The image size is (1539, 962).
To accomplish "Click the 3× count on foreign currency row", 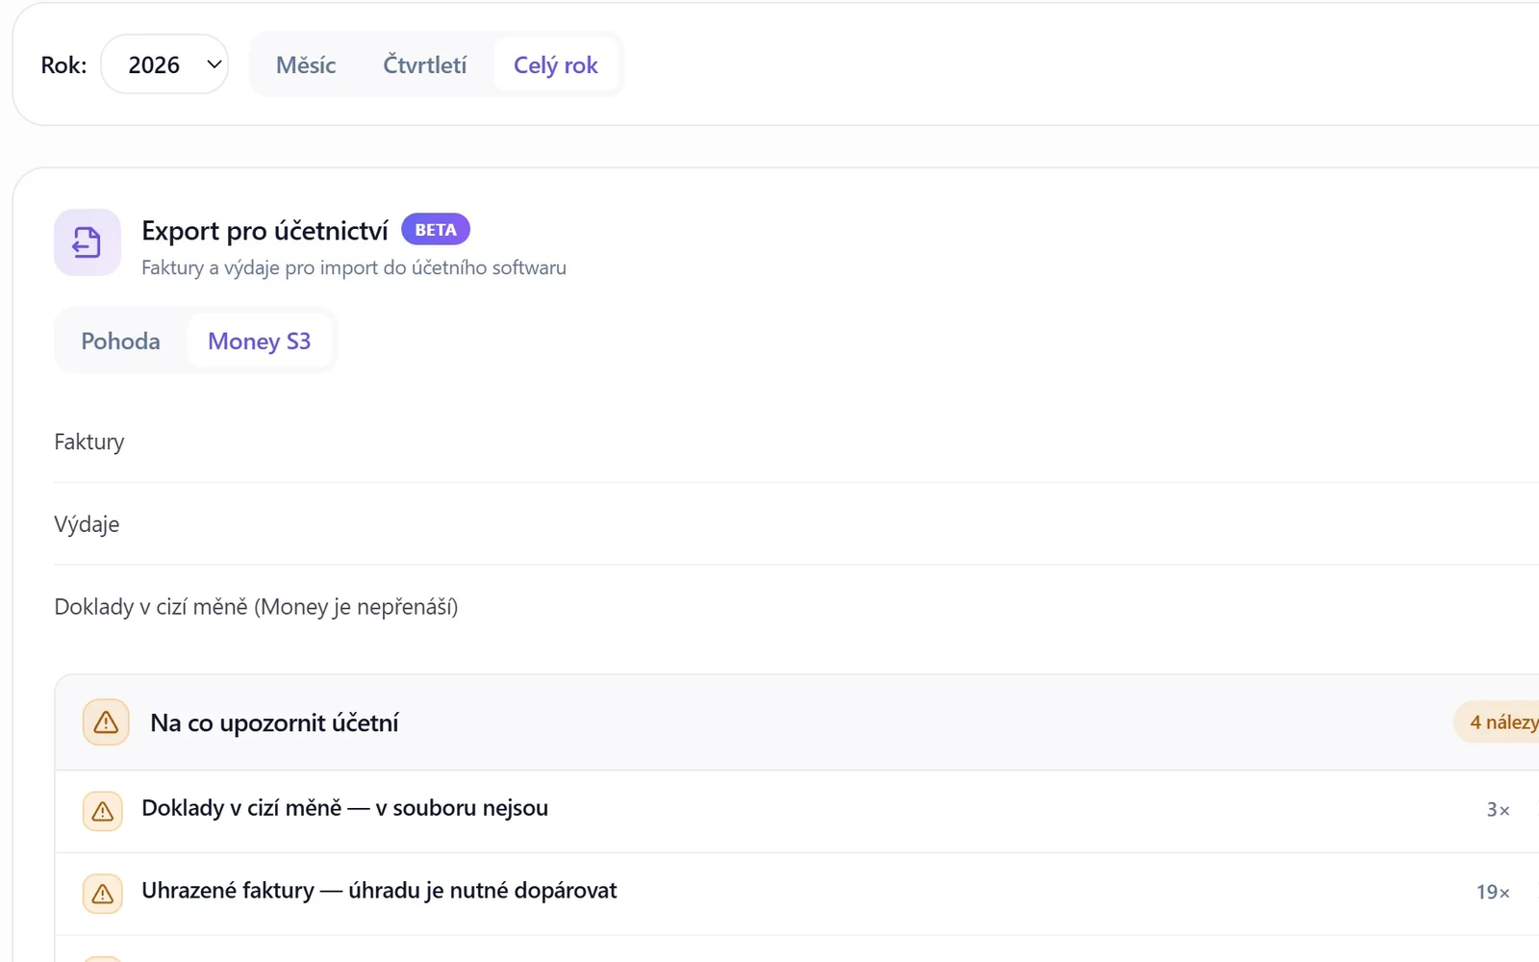I will [1498, 810].
